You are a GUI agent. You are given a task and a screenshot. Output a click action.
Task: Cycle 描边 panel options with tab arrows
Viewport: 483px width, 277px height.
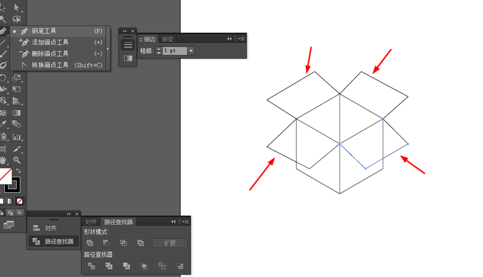point(141,40)
